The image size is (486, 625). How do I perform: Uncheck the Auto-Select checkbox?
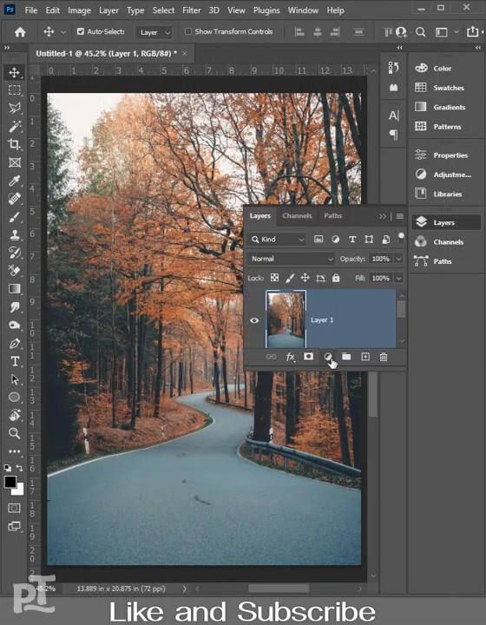tap(81, 31)
